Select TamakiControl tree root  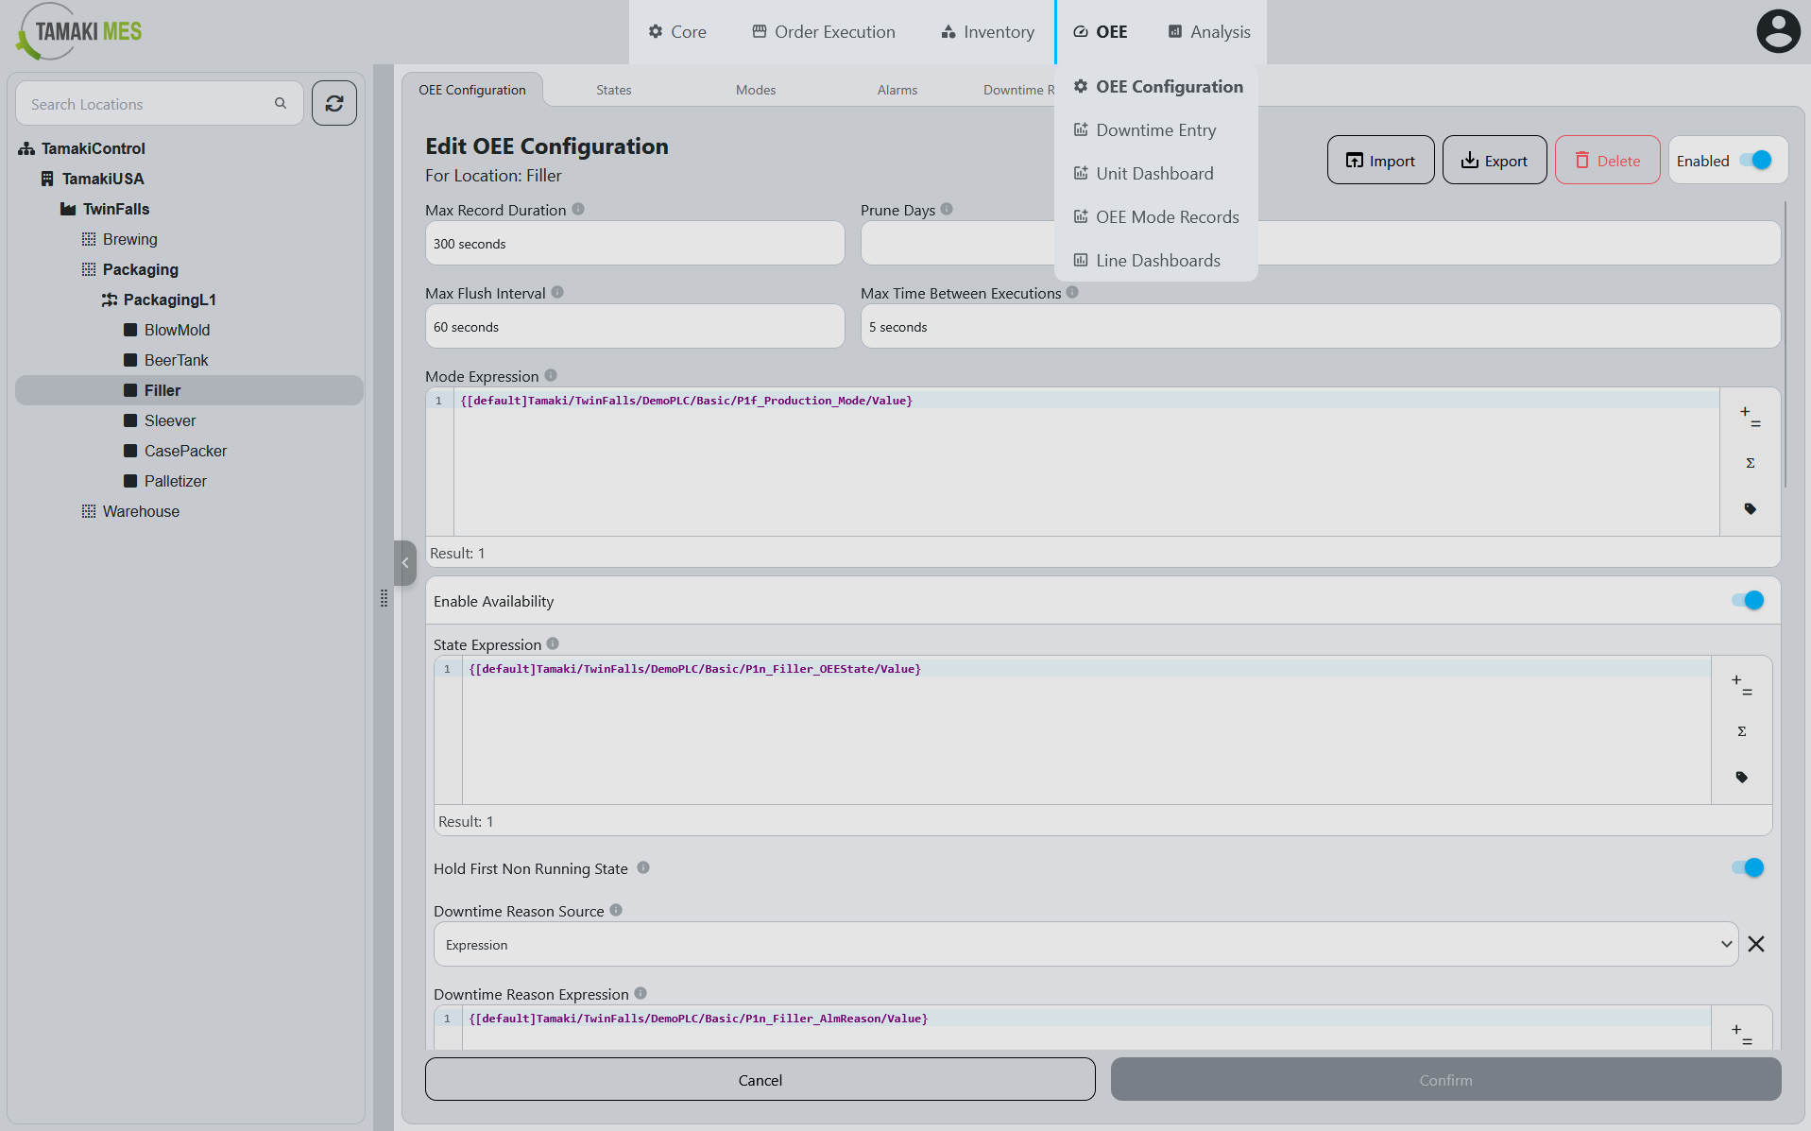pyautogui.click(x=94, y=148)
